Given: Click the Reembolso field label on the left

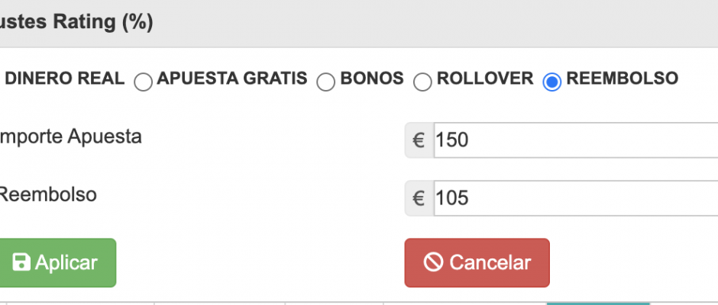Looking at the screenshot, I should [47, 194].
